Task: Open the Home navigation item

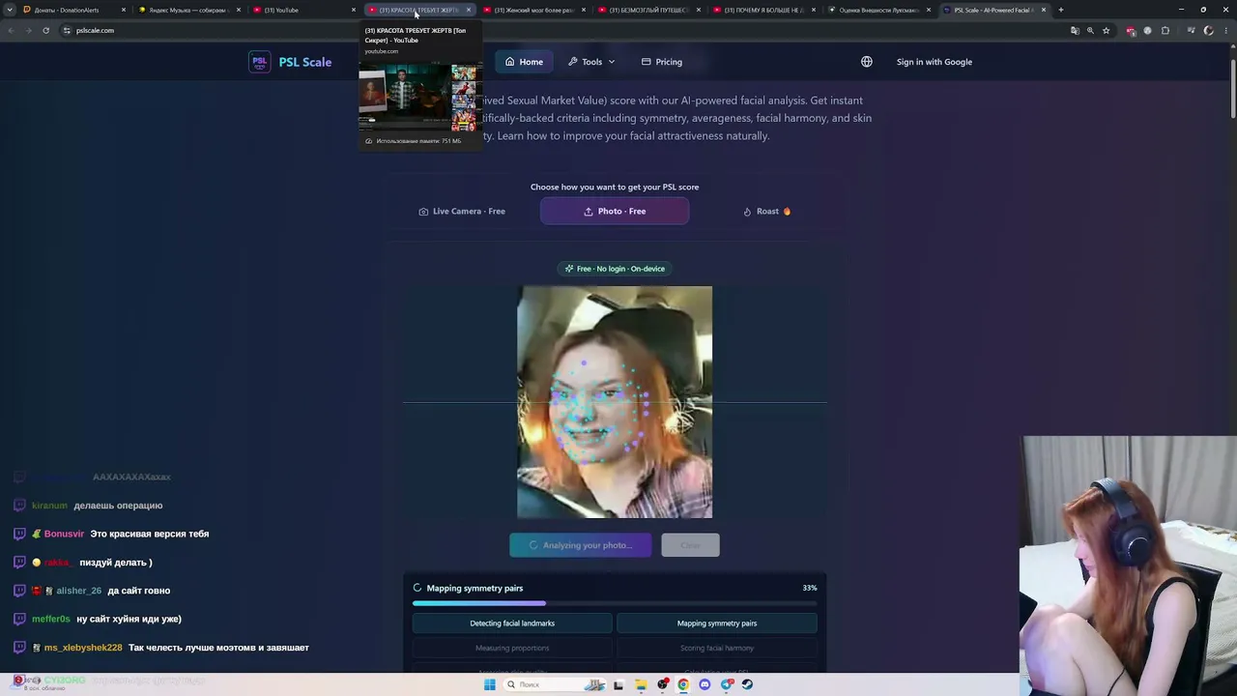Action: tap(524, 62)
